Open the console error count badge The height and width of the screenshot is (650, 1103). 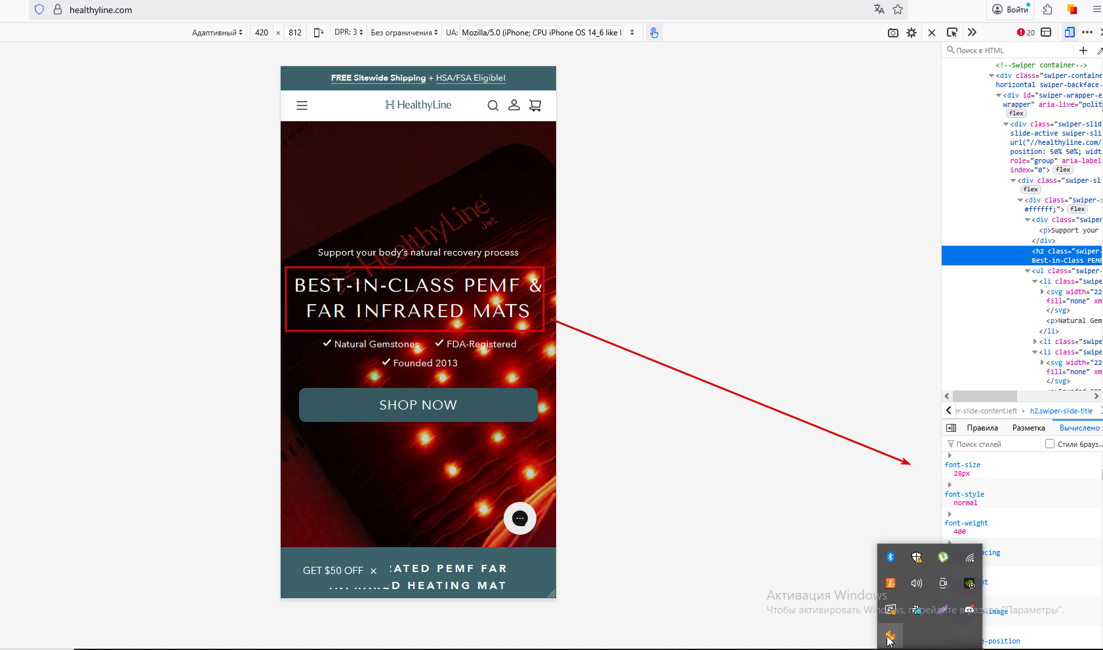[x=1026, y=32]
